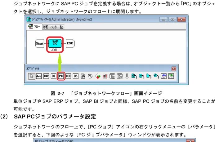The width and height of the screenshot is (215, 142).
Task: Open the トラッカ一覧 tab
Action: pyautogui.click(x=53, y=27)
